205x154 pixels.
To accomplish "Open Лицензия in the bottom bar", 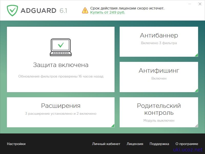I will [x=135, y=144].
